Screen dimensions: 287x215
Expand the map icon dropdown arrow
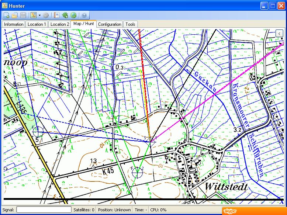click(x=39, y=15)
